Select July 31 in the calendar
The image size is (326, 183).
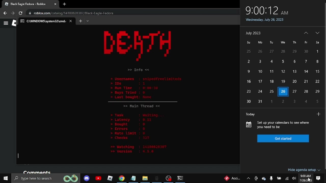[x=260, y=101]
